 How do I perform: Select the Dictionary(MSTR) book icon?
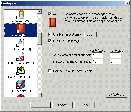[21, 28]
